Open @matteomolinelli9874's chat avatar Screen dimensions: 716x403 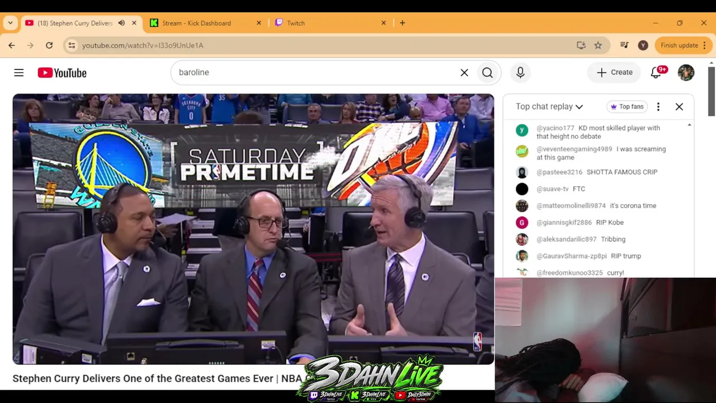522,206
